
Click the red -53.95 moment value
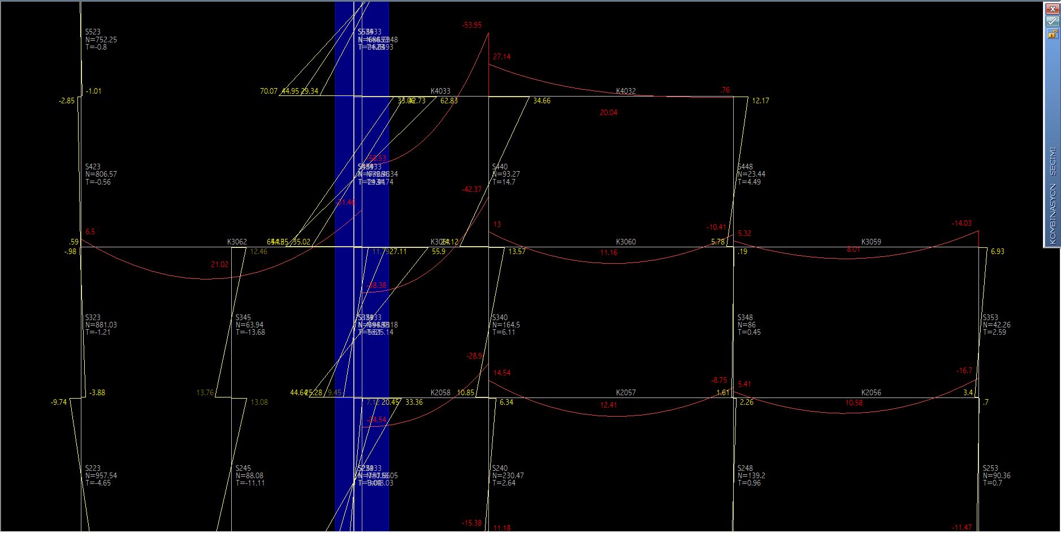pyautogui.click(x=471, y=25)
